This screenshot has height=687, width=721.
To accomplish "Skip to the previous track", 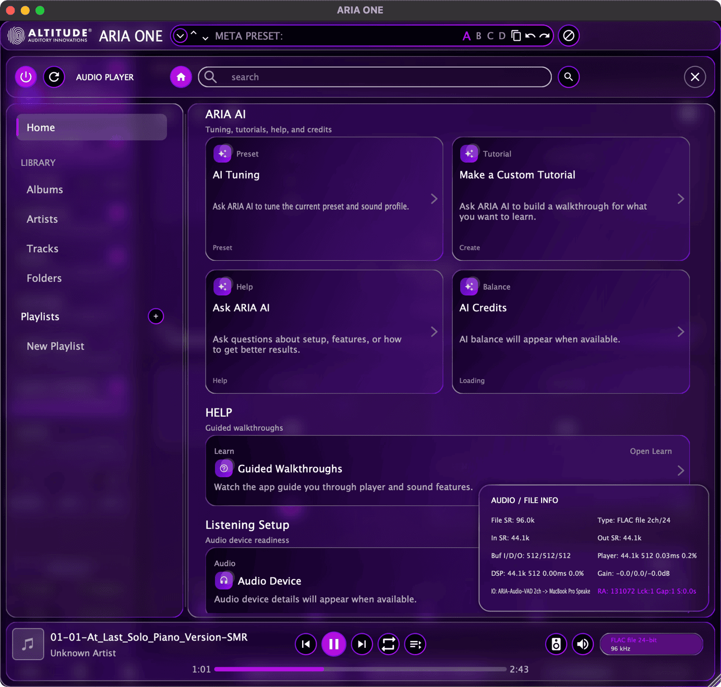I will (x=306, y=644).
